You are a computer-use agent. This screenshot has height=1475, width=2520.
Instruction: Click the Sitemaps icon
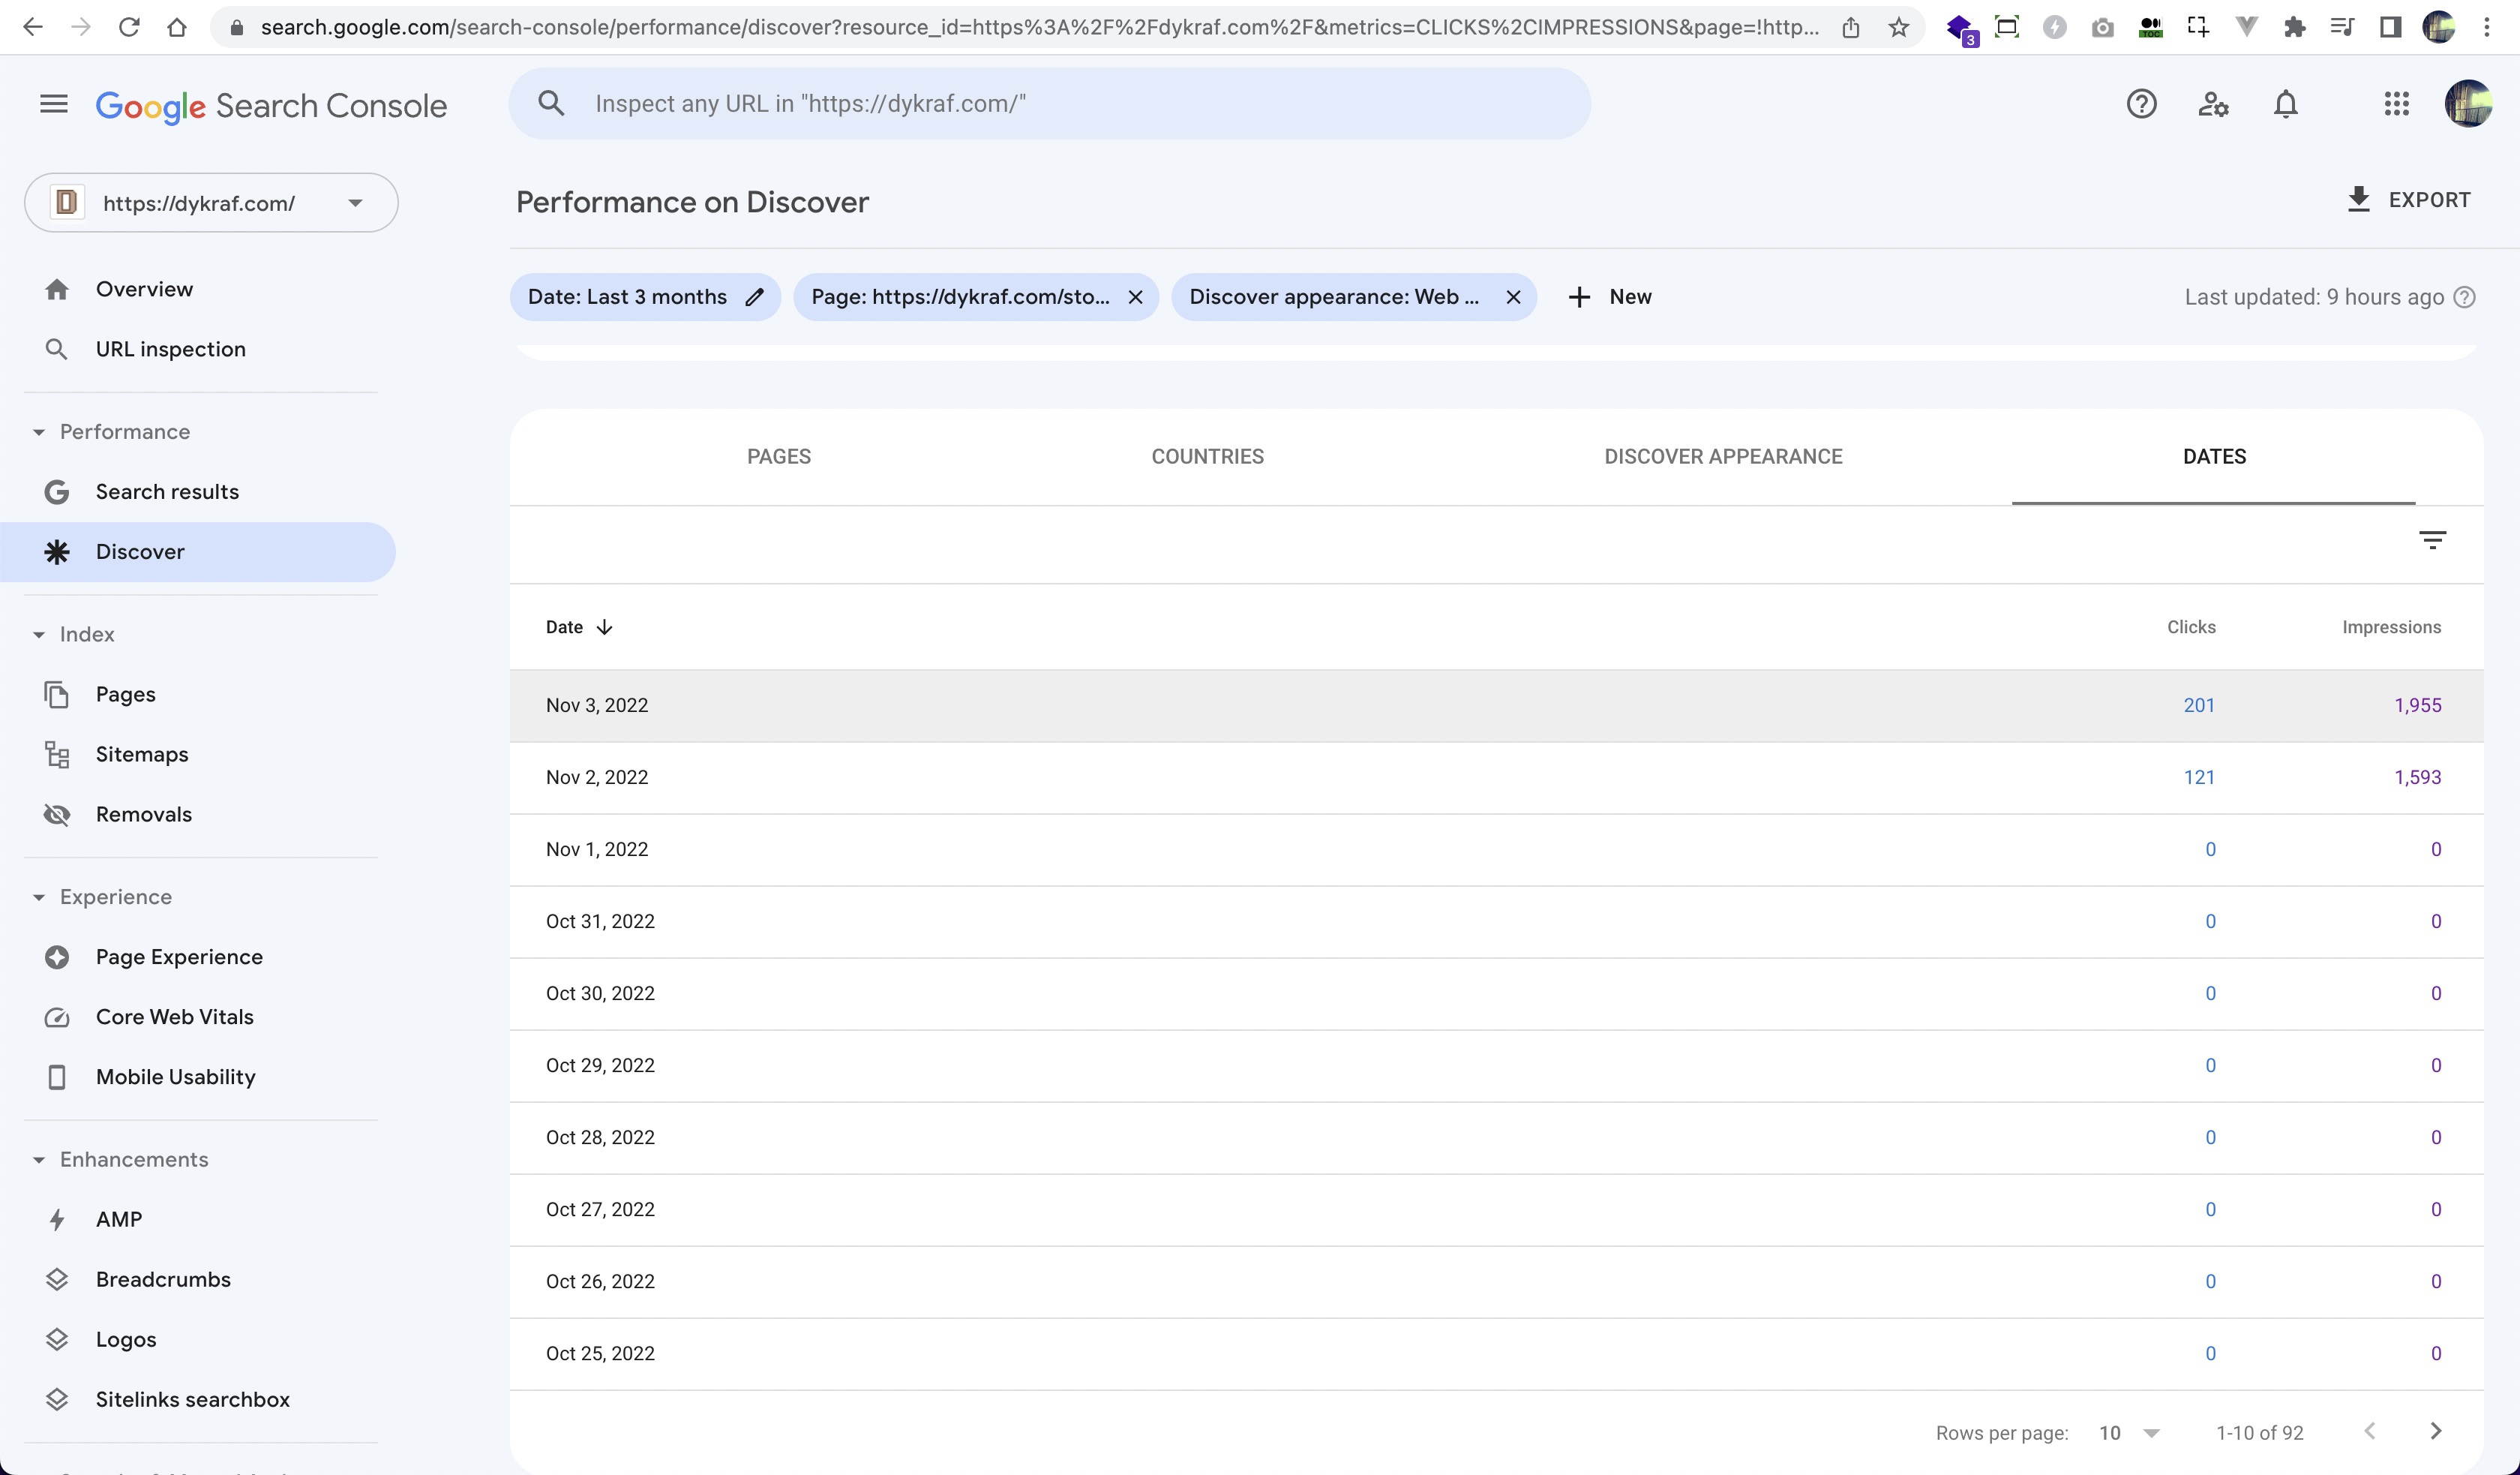pyautogui.click(x=56, y=753)
